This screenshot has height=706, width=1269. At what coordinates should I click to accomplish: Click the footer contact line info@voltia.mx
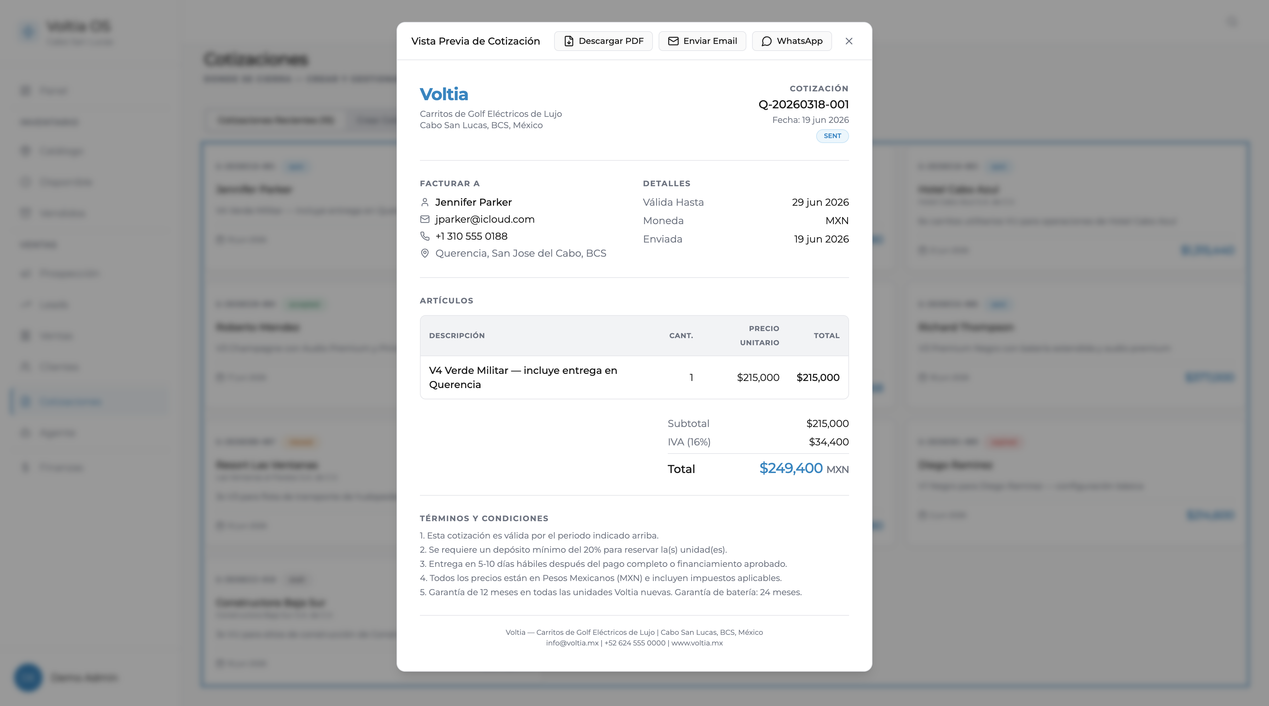pyautogui.click(x=634, y=643)
